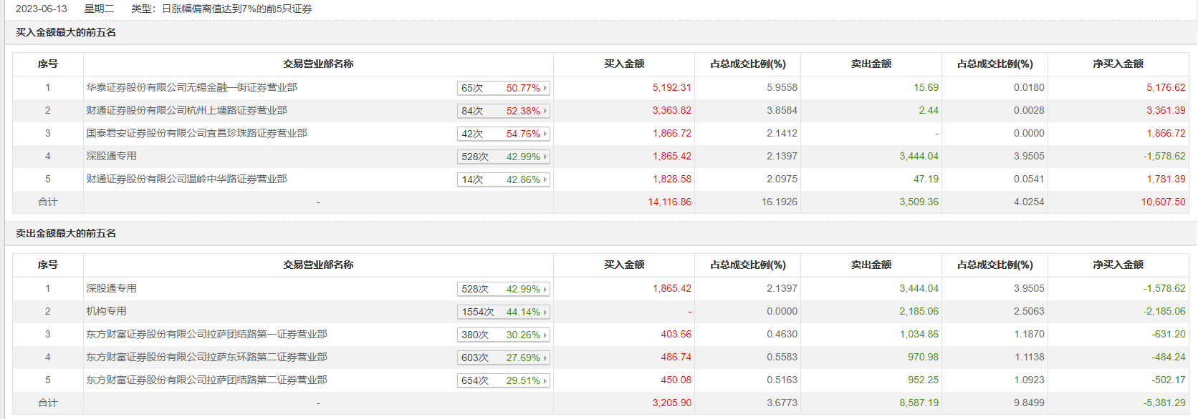Open 东方财富拉萨团结路第二证券营业部 link
The image size is (1198, 419).
pyautogui.click(x=206, y=380)
